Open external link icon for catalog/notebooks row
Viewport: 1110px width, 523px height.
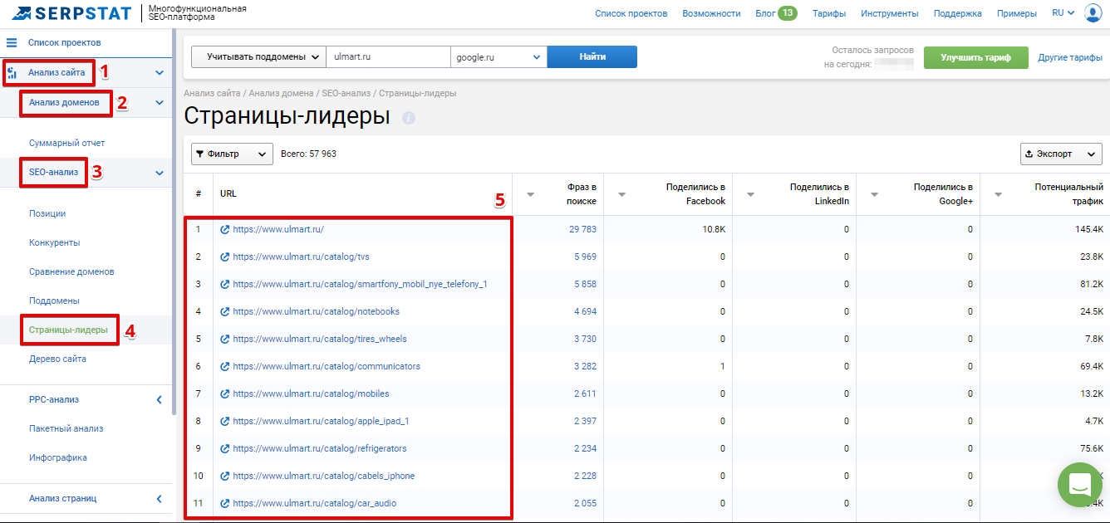pyautogui.click(x=224, y=311)
